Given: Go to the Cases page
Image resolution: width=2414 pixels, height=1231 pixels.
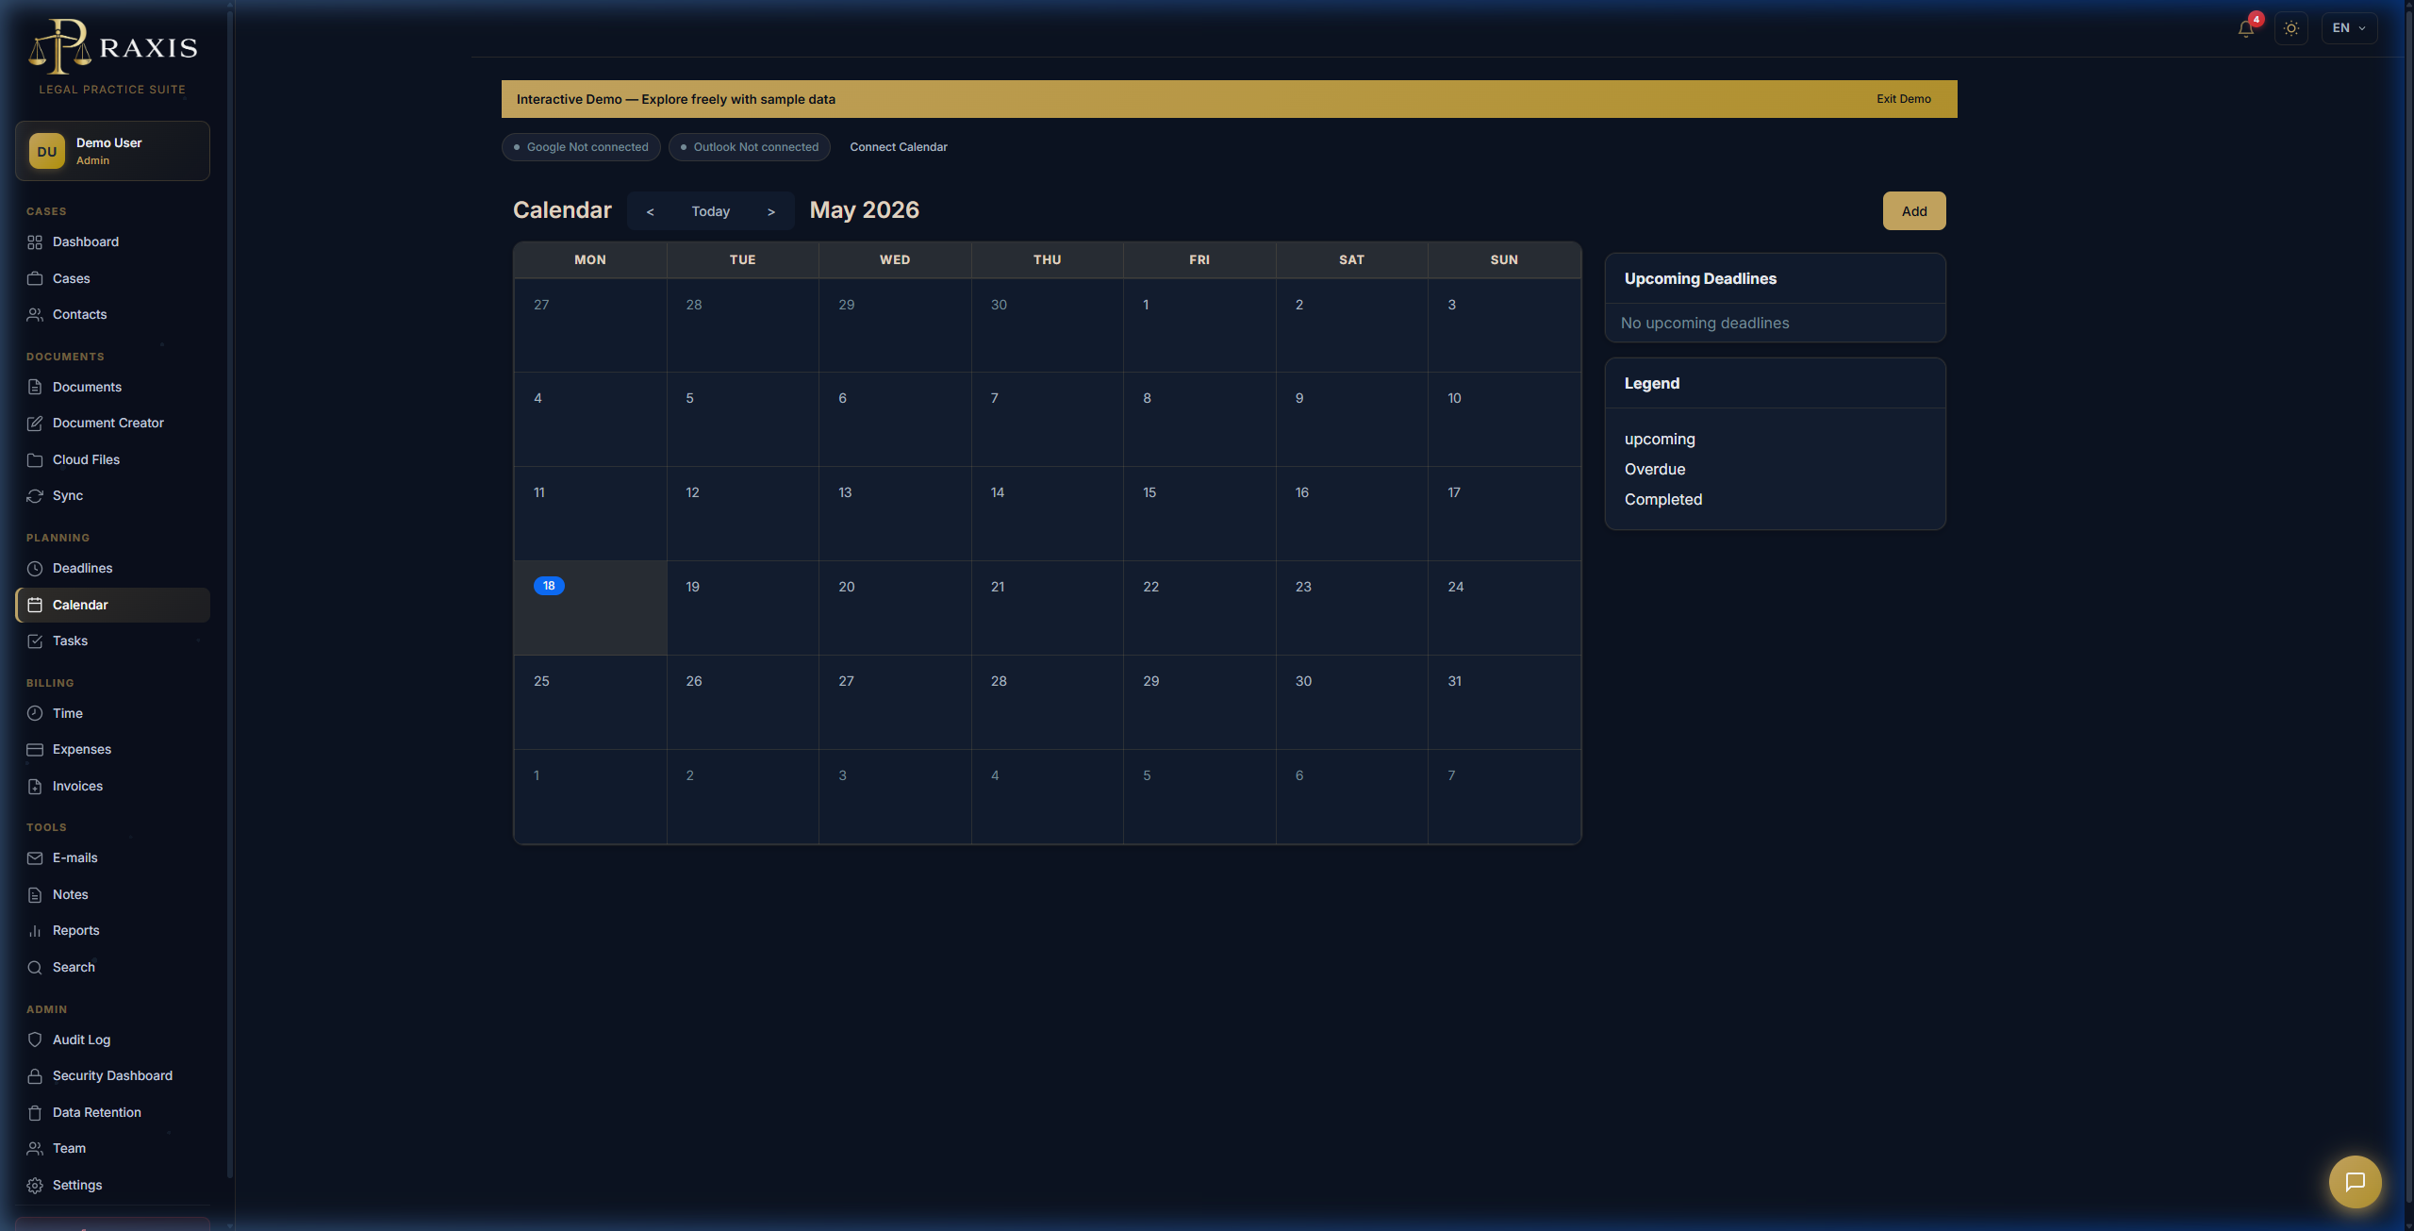Looking at the screenshot, I should [112, 278].
